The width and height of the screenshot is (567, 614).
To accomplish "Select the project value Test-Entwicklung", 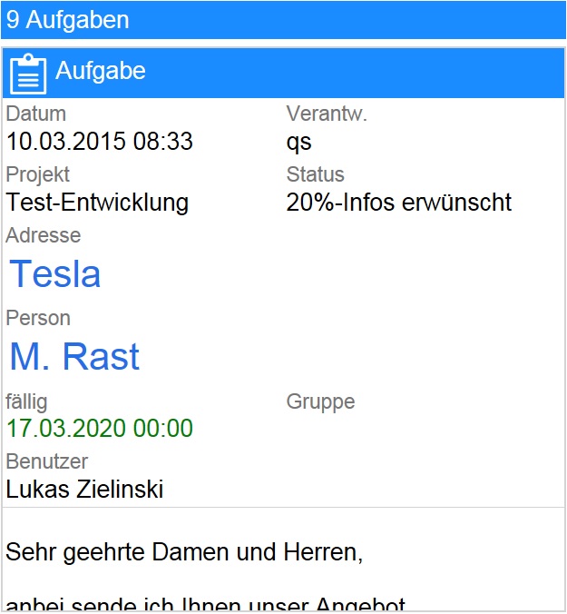I will (x=97, y=202).
